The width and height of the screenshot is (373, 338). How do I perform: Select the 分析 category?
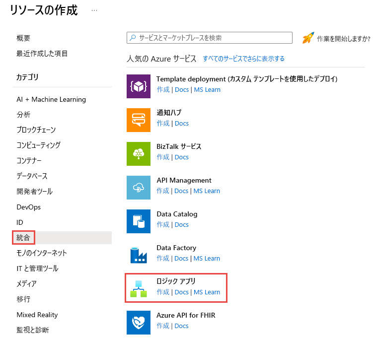click(x=23, y=115)
